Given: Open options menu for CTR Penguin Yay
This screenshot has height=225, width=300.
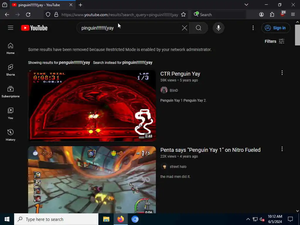Looking at the screenshot, I should tap(282, 73).
